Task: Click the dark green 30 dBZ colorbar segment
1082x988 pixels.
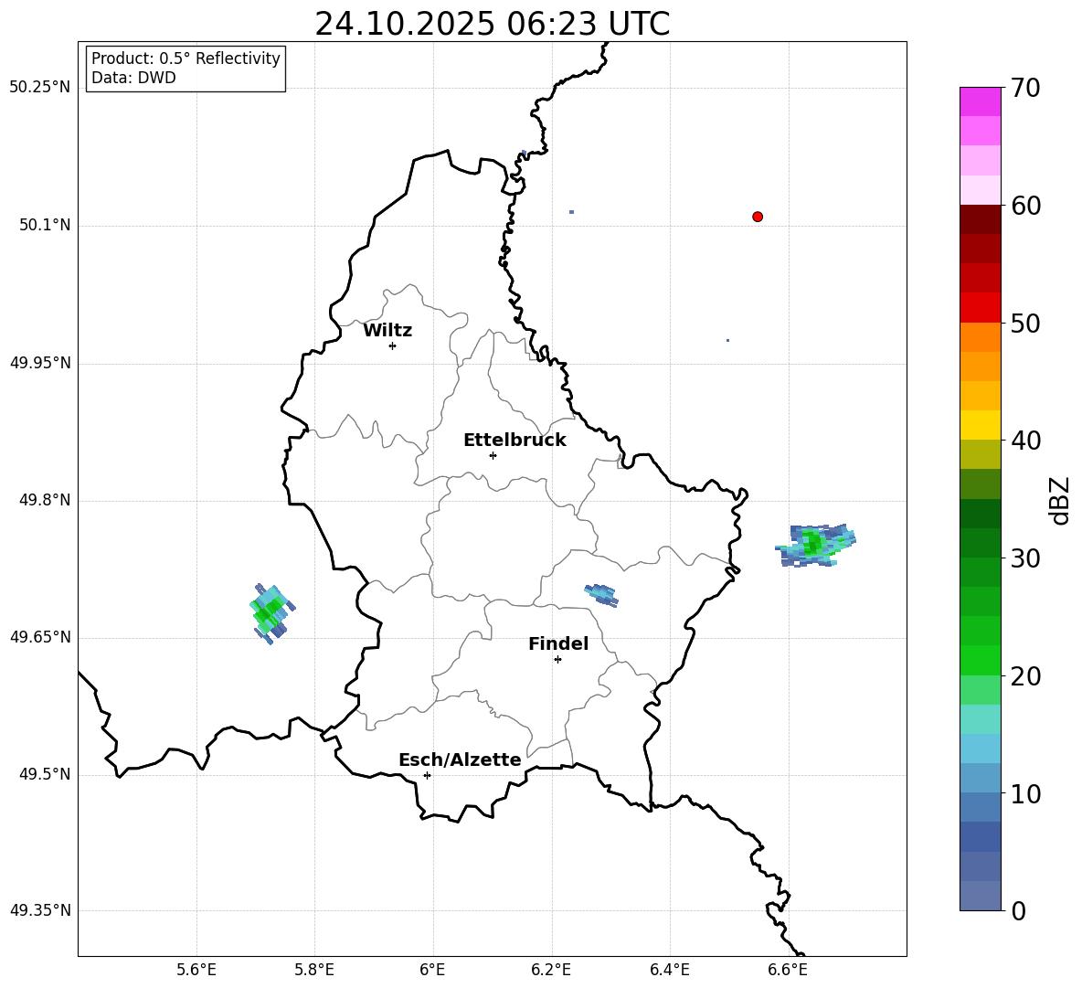Action: 980,543
